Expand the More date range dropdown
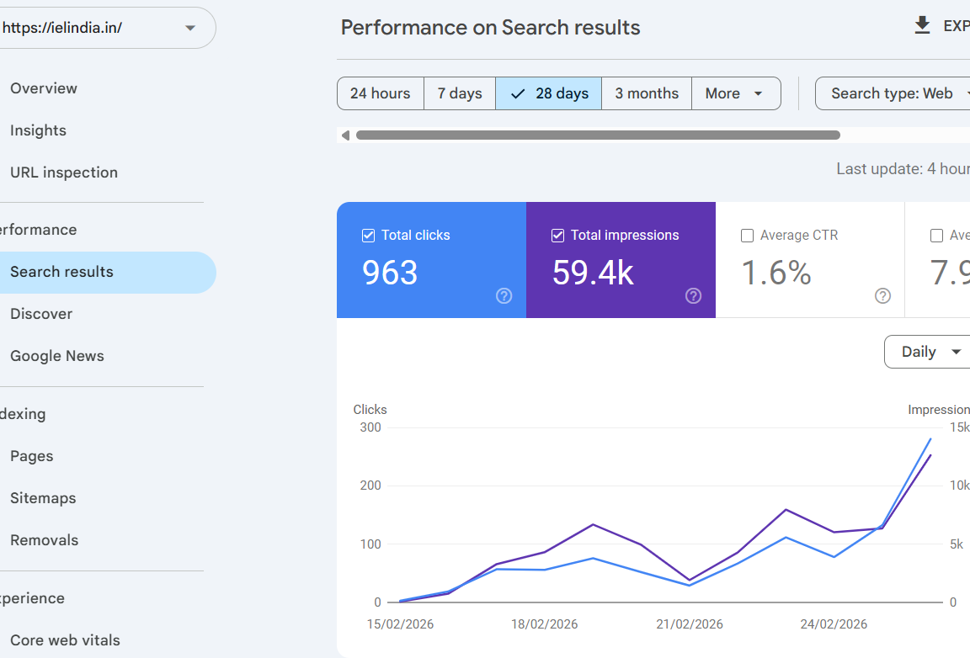 click(735, 93)
